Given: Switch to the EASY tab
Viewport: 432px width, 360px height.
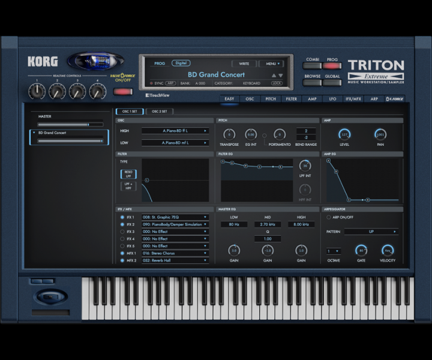Looking at the screenshot, I should (229, 98).
